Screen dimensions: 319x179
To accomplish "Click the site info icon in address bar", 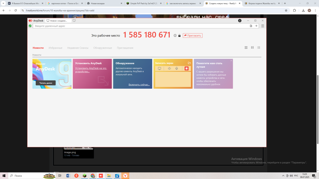I will 23,10.
